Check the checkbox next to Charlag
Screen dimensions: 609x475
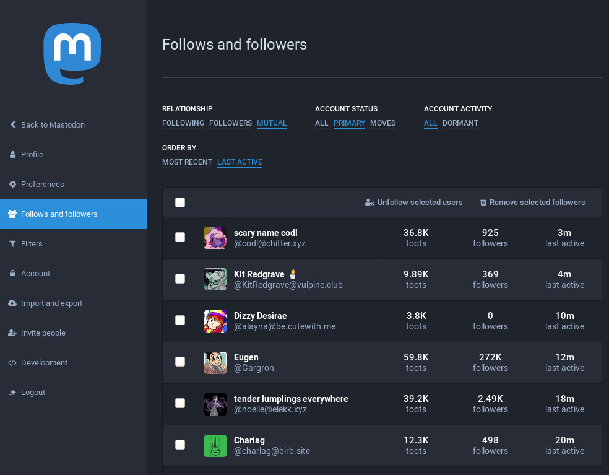[x=180, y=445]
